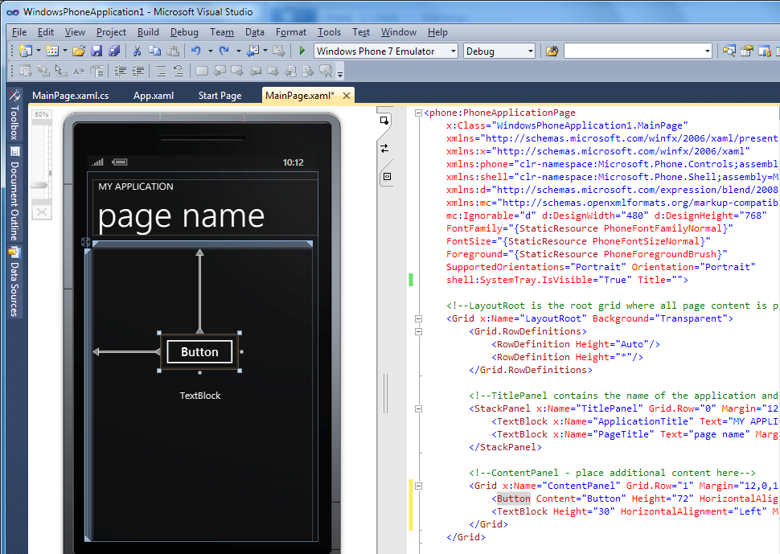780x554 pixels.
Task: Open the File menu
Action: (x=19, y=32)
